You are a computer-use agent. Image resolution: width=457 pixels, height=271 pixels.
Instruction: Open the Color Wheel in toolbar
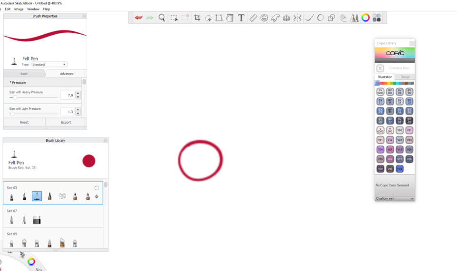point(366,18)
